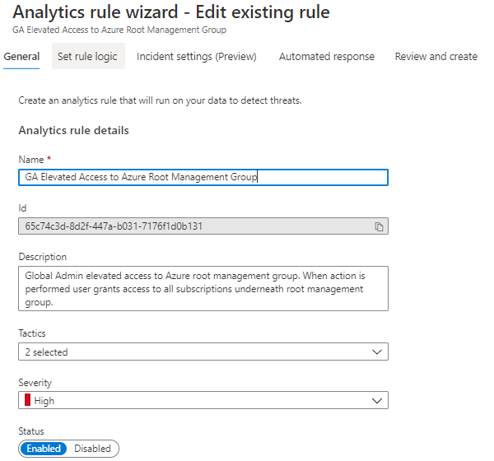This screenshot has height=461, width=494.
Task: Open the Set rule logic tab
Action: click(x=87, y=57)
